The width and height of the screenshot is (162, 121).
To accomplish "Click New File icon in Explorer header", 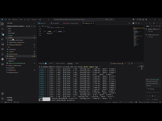I will click(x=27, y=26).
